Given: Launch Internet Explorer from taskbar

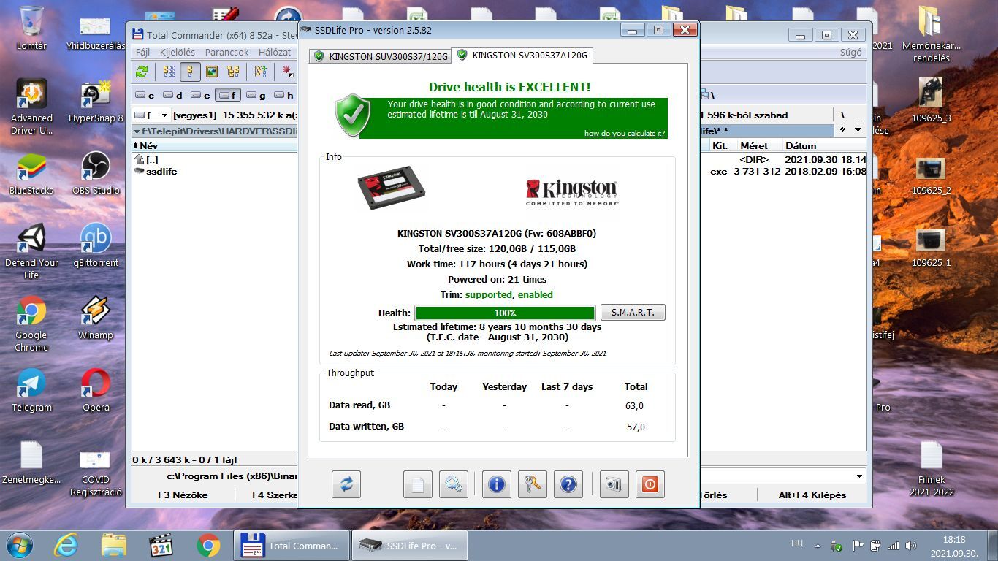Looking at the screenshot, I should click(66, 546).
